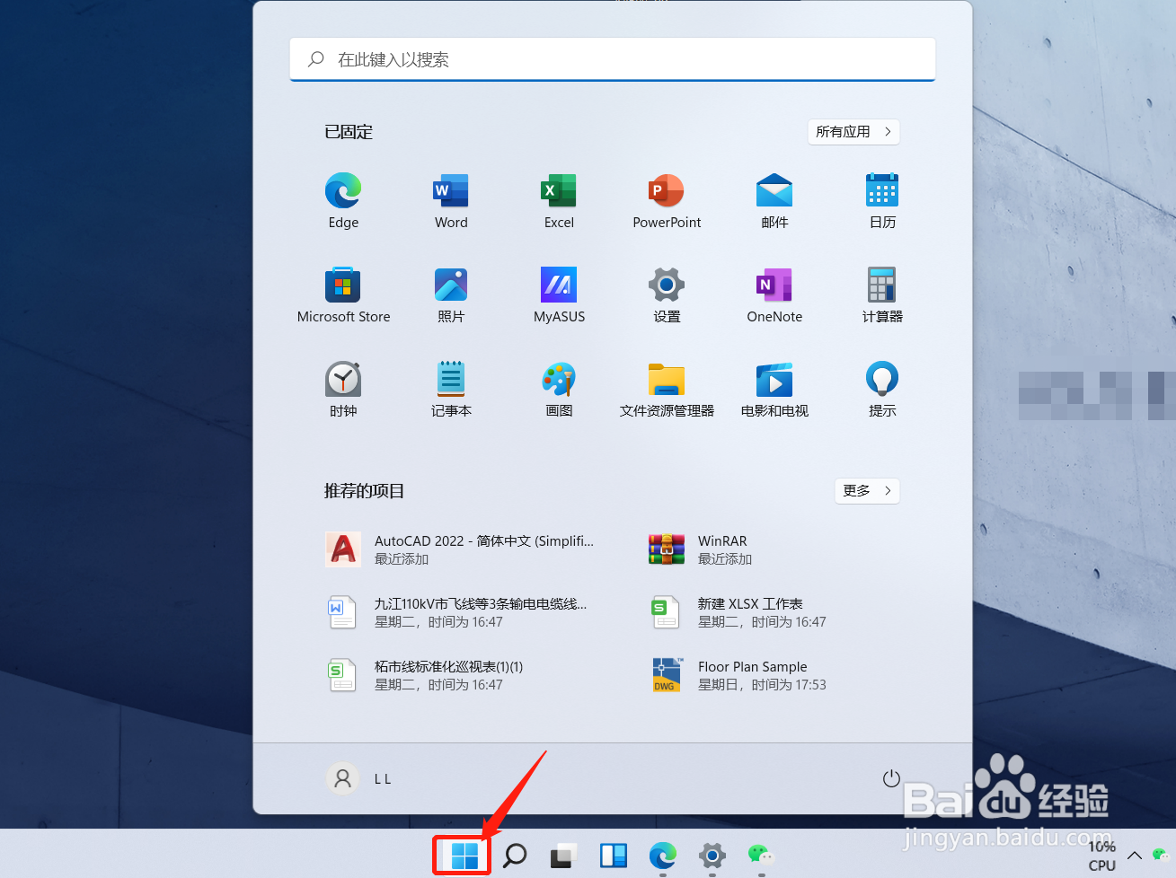
Task: Open the 提示 tips app
Action: tap(882, 390)
